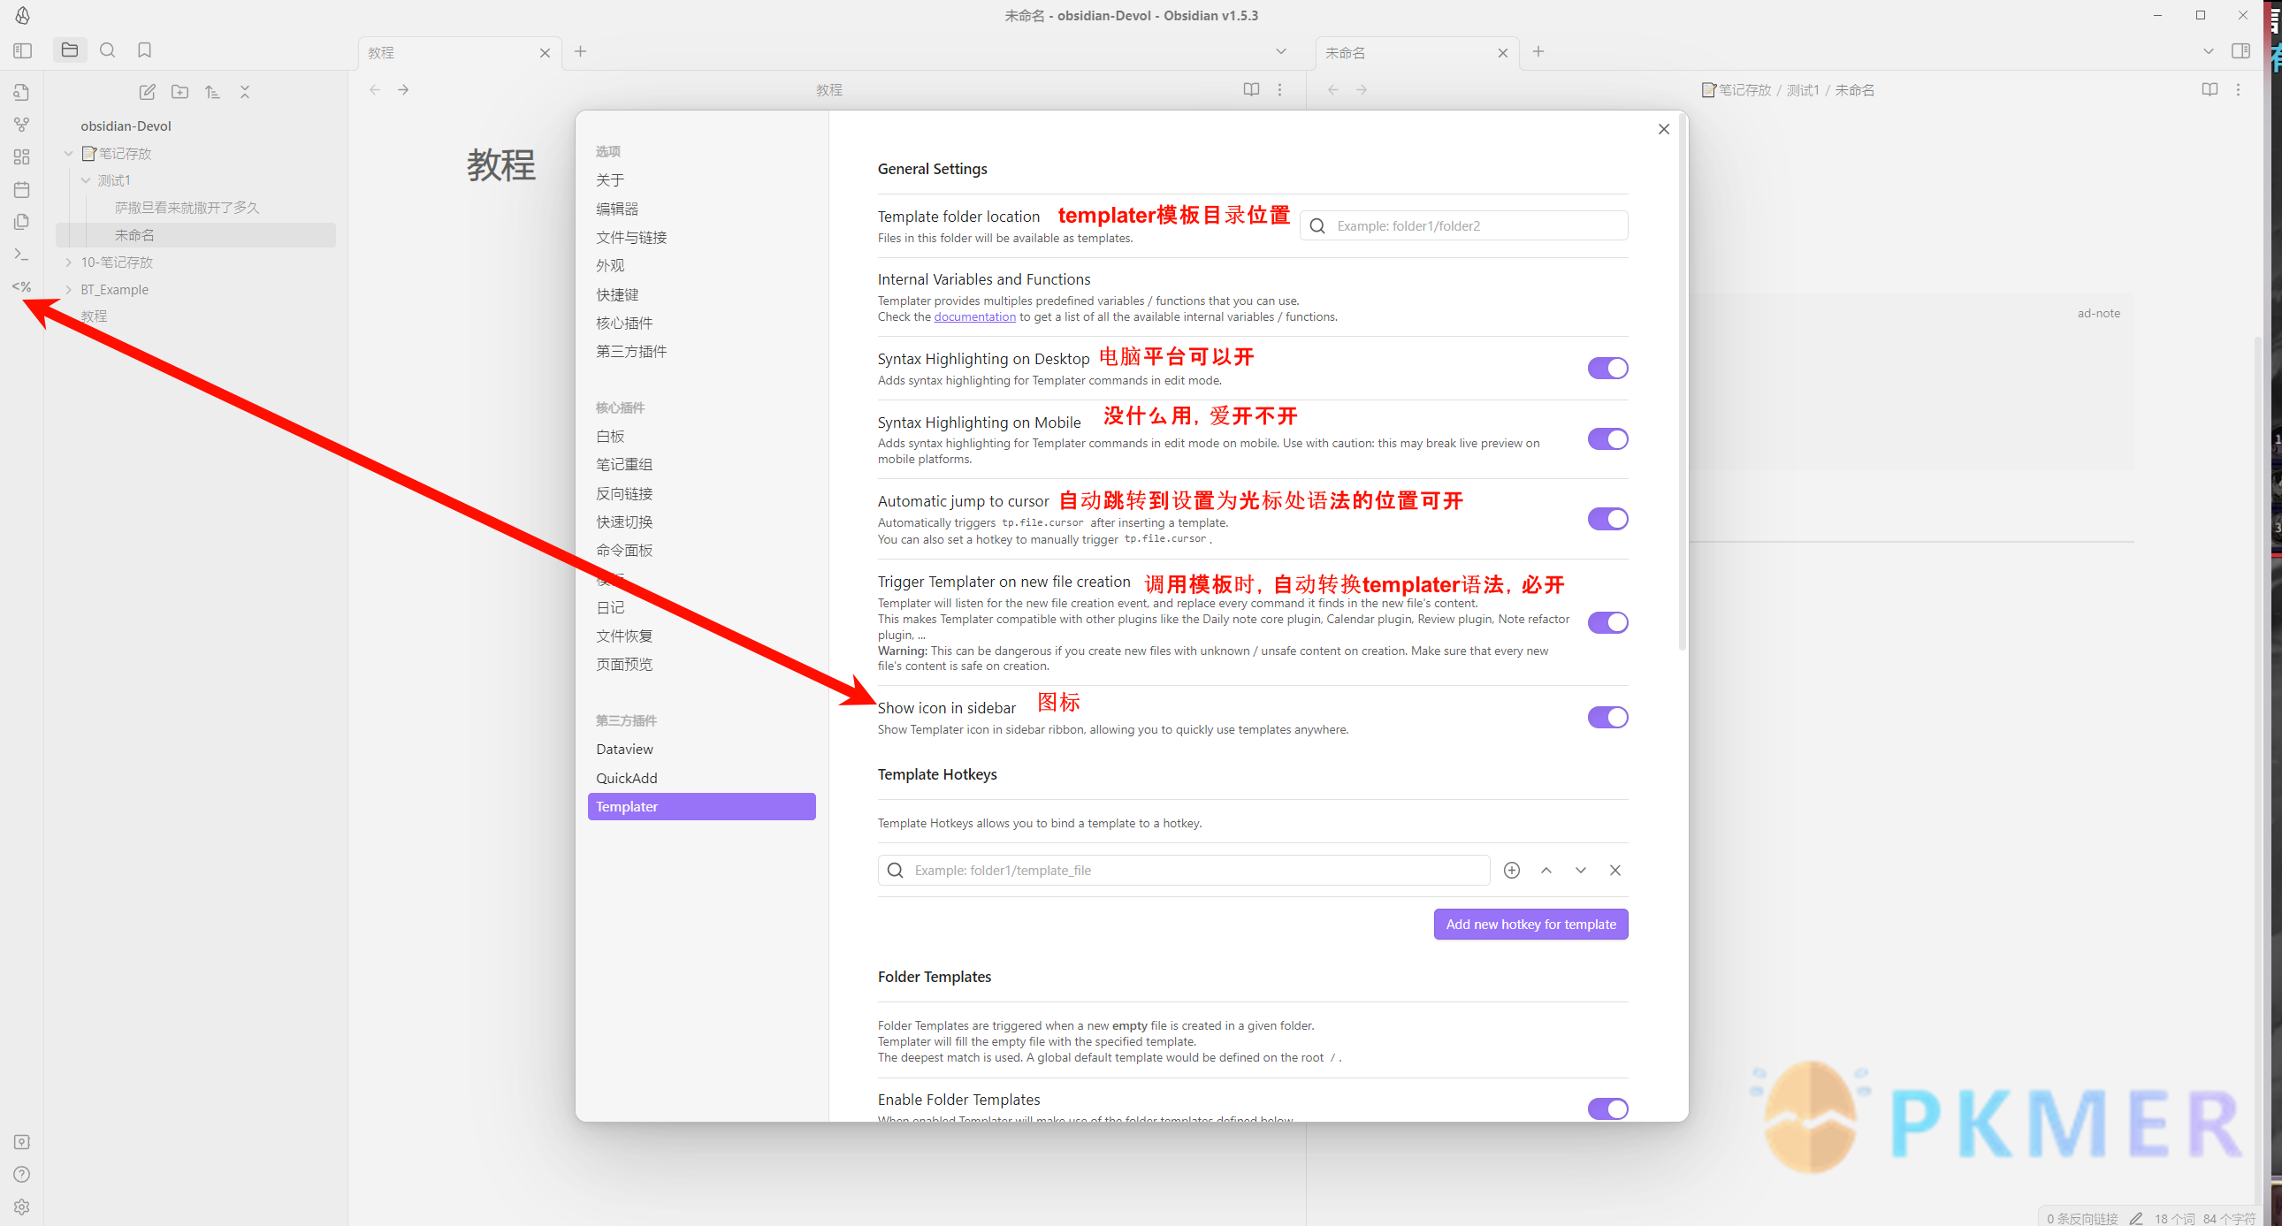2282x1226 pixels.
Task: Toggle Syntax Highlighting on Mobile
Action: click(1607, 439)
